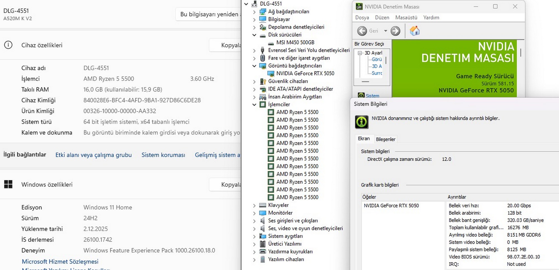Select the MSI M450 500GB disk device
559x270 pixels.
point(295,42)
